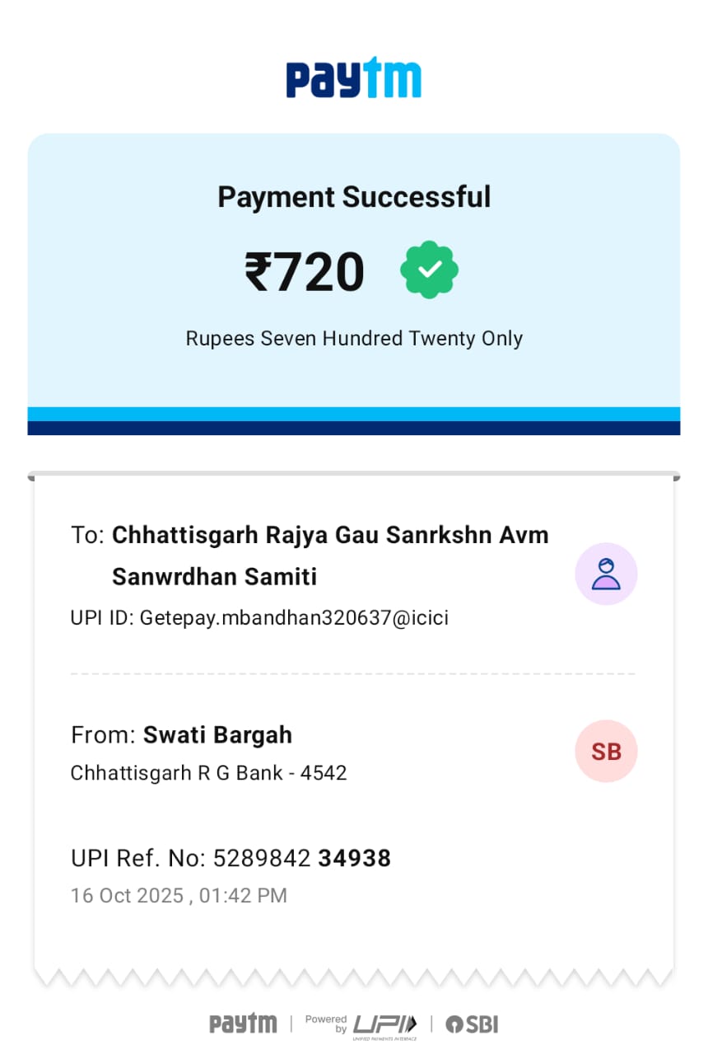Tap the purple recipient profile avatar
This screenshot has width=708, height=1055.
[606, 574]
